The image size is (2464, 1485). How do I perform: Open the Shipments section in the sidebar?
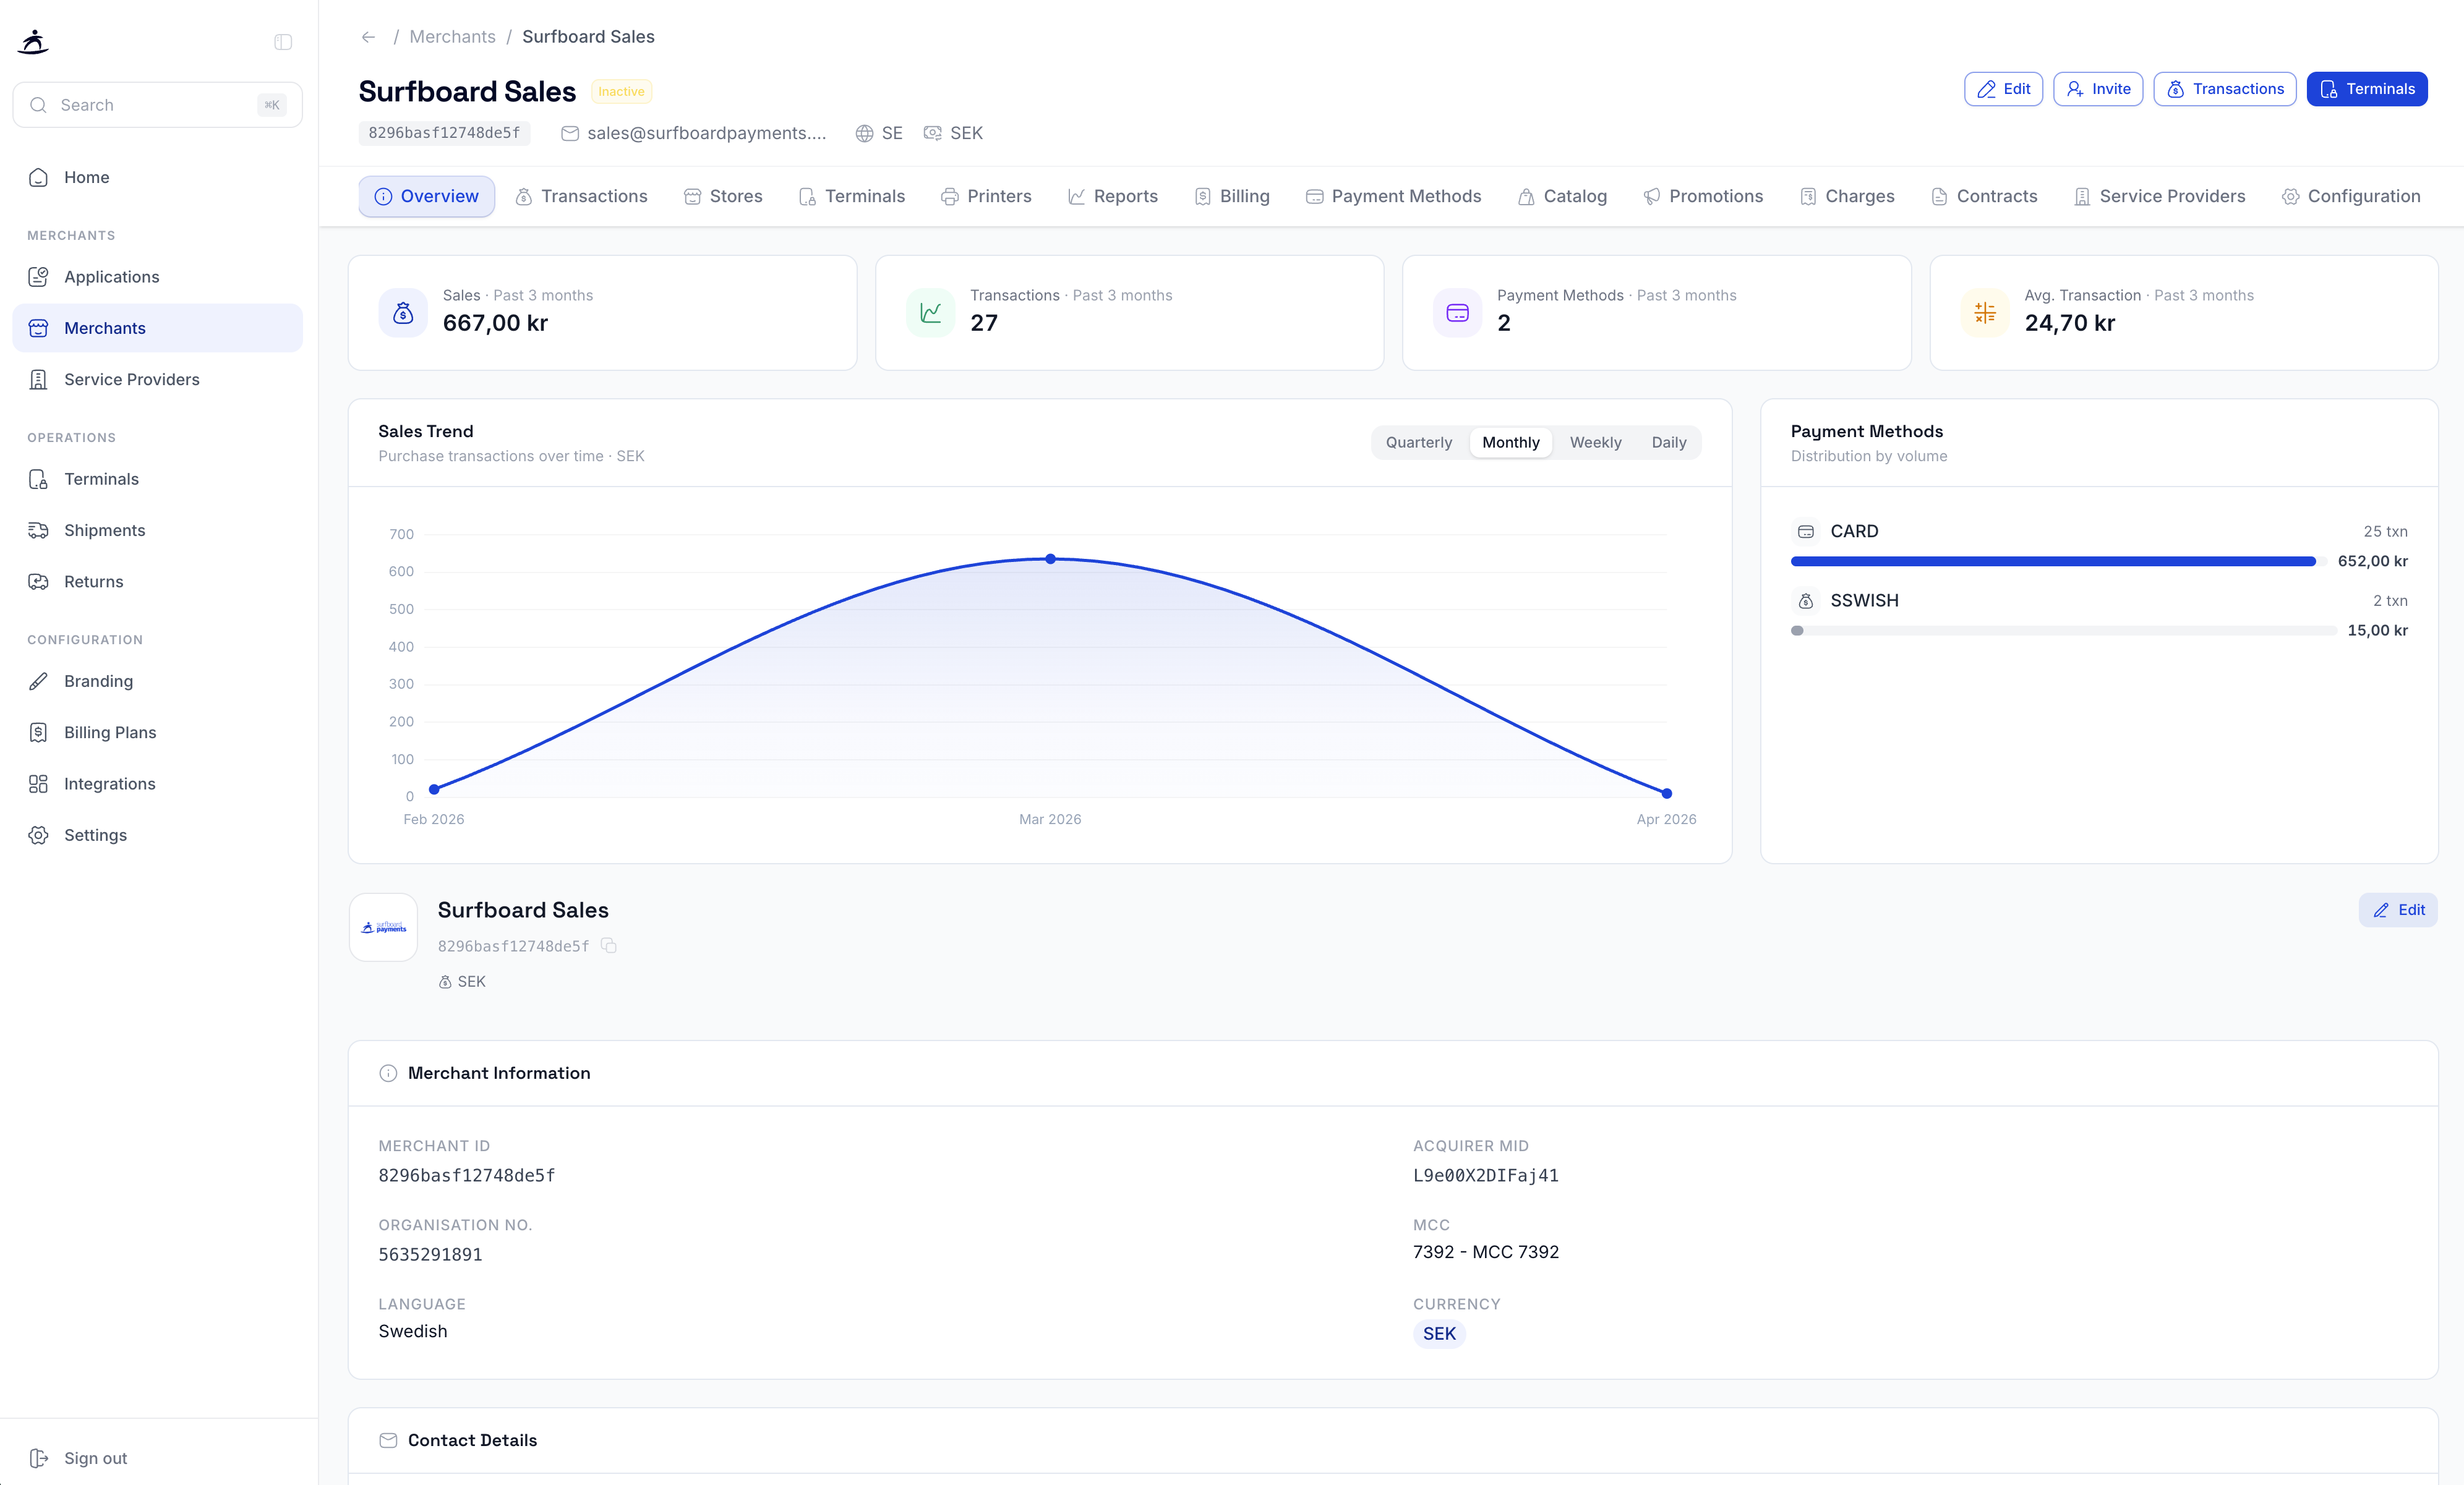click(104, 530)
